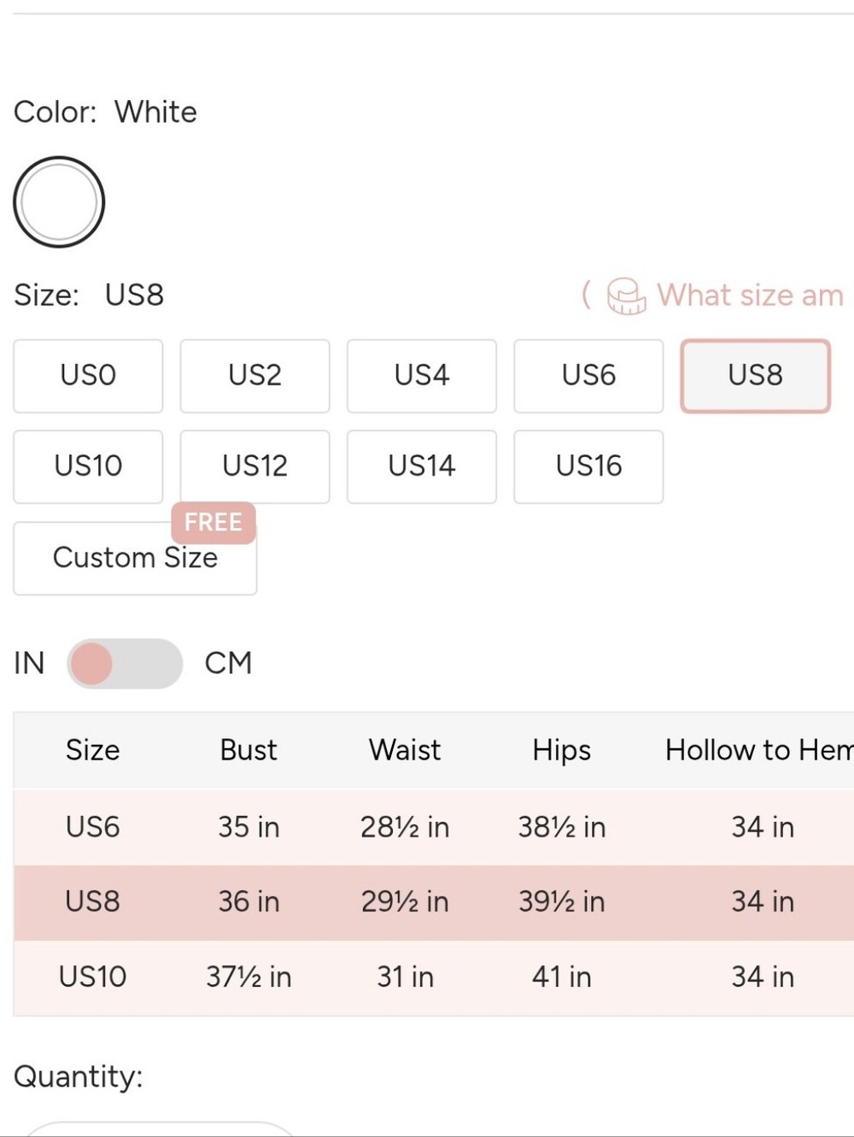This screenshot has width=854, height=1137.
Task: Select size US10
Action: [88, 466]
